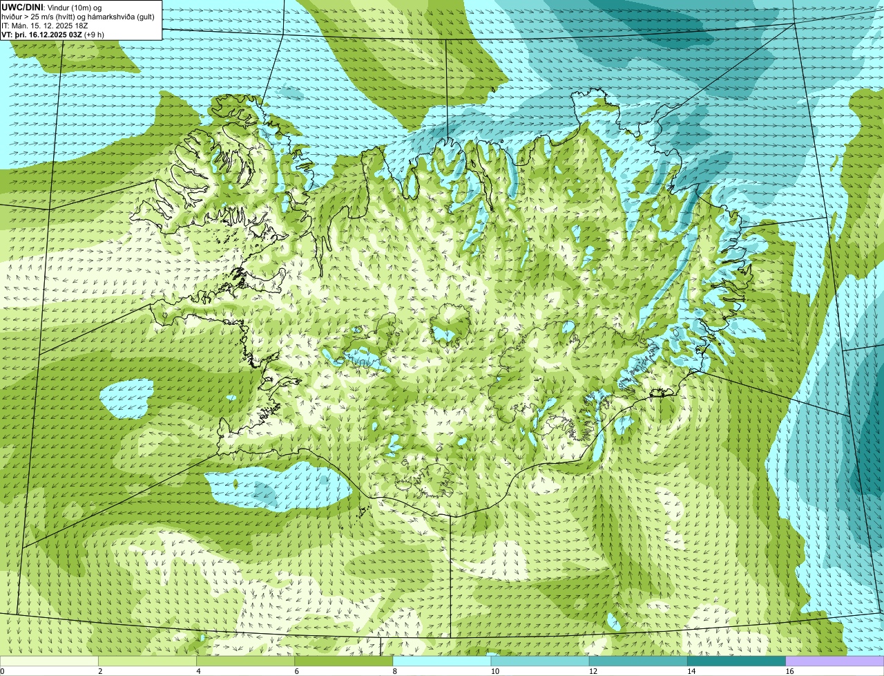Click the 14–16 m/s dark teal swatch

pyautogui.click(x=737, y=661)
